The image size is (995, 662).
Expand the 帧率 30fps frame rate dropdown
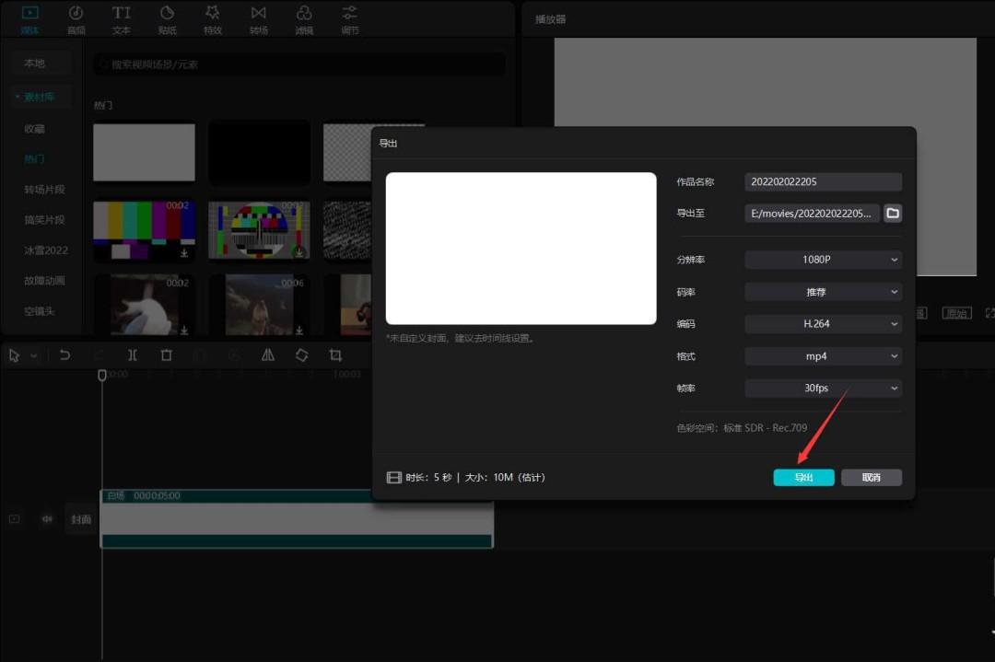pyautogui.click(x=823, y=389)
